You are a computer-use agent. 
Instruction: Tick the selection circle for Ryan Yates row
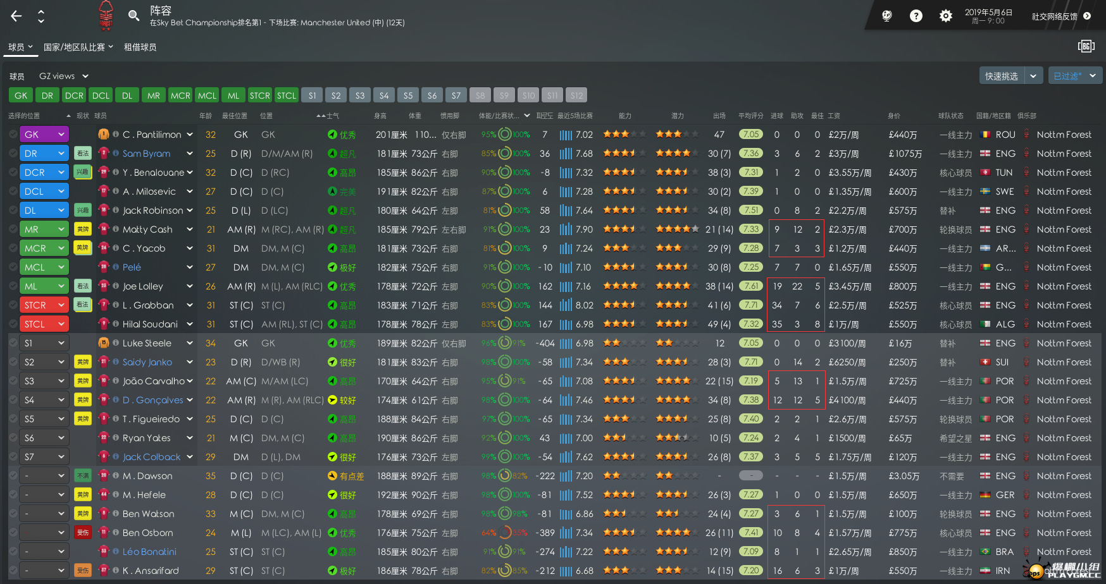click(13, 438)
